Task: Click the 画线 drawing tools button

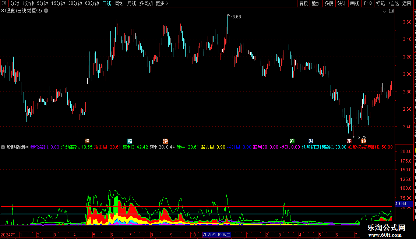Action: [355, 3]
